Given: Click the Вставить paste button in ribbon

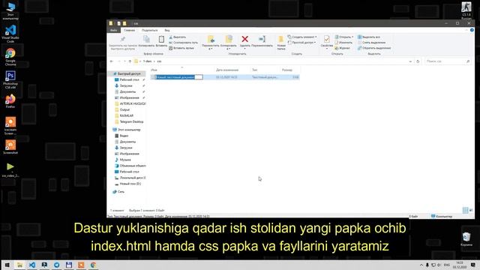Looking at the screenshot, I should (x=161, y=41).
